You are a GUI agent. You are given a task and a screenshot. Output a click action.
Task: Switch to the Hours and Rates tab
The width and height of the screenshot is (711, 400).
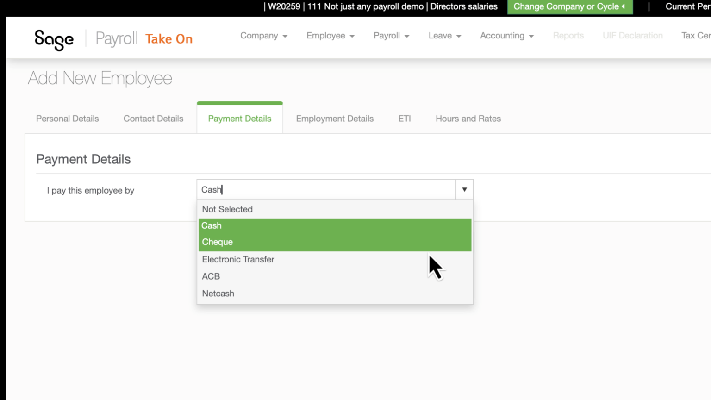pos(468,119)
